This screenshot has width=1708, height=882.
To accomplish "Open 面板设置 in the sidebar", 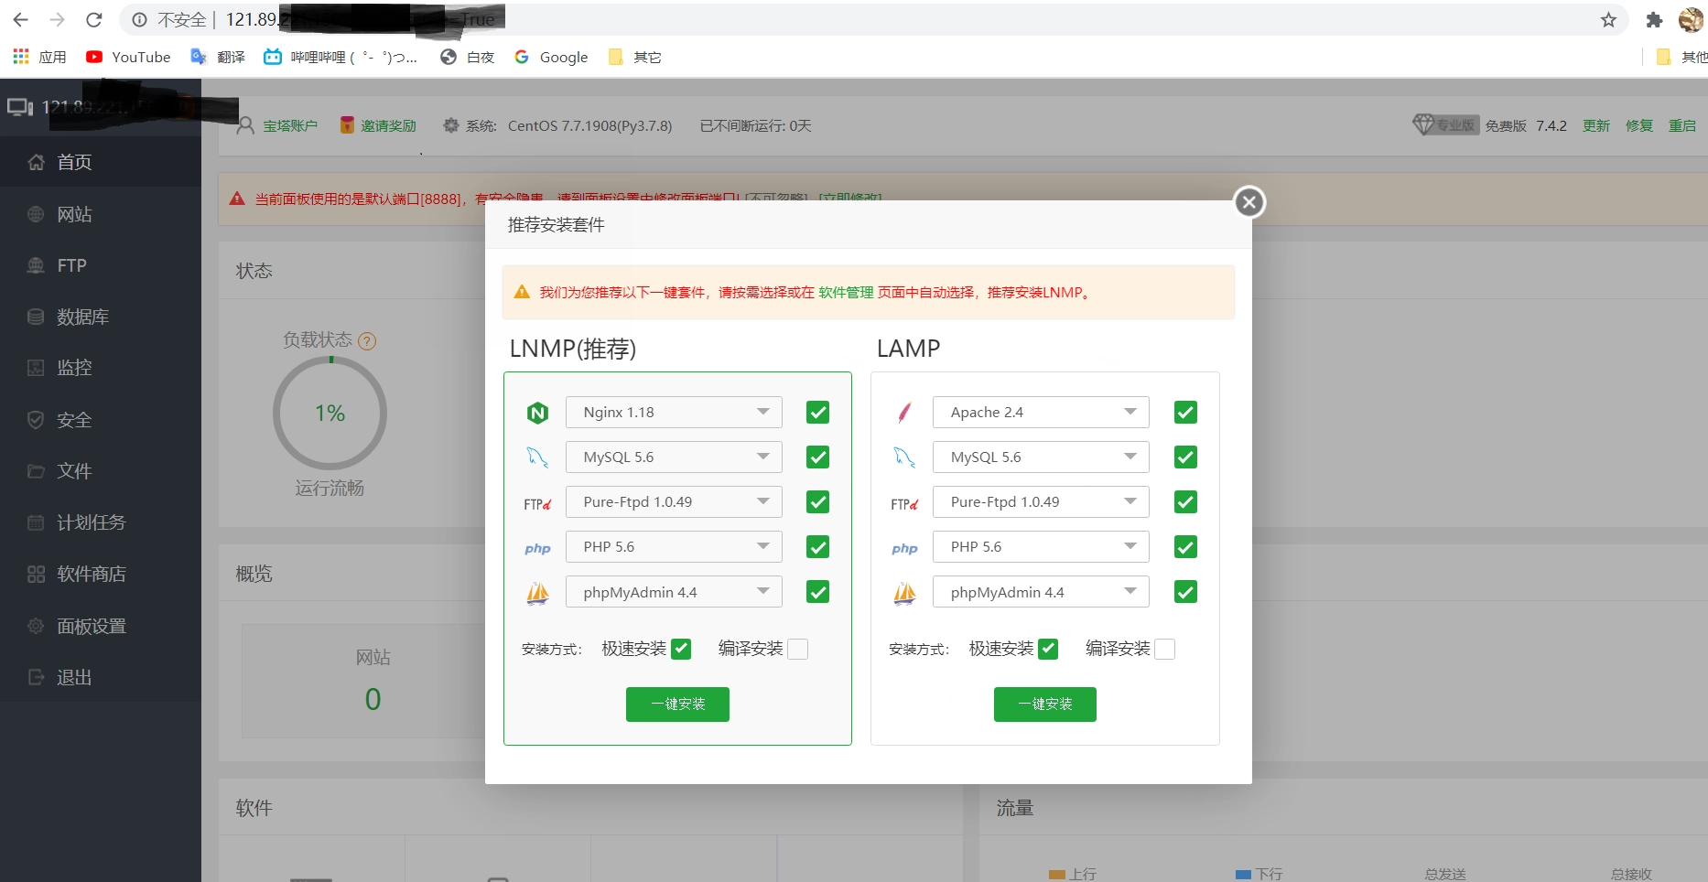I will (x=101, y=626).
